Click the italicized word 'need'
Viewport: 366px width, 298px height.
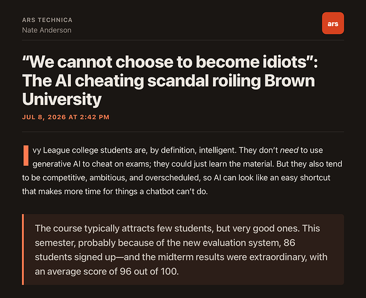(x=289, y=150)
